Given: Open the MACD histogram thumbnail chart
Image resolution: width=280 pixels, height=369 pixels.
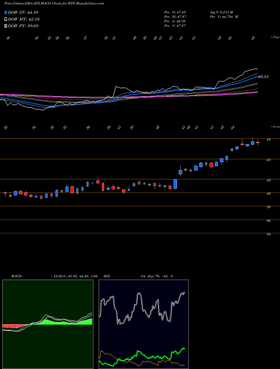Looking at the screenshot, I should [48, 324].
